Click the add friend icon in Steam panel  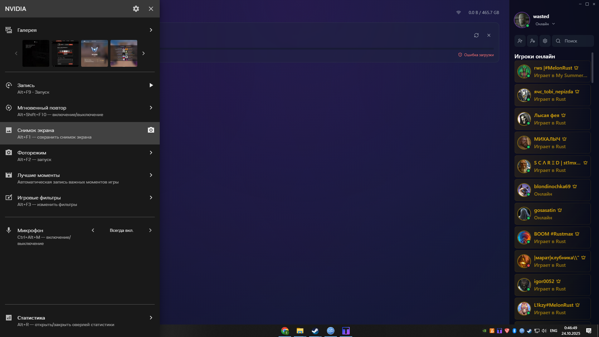point(520,41)
